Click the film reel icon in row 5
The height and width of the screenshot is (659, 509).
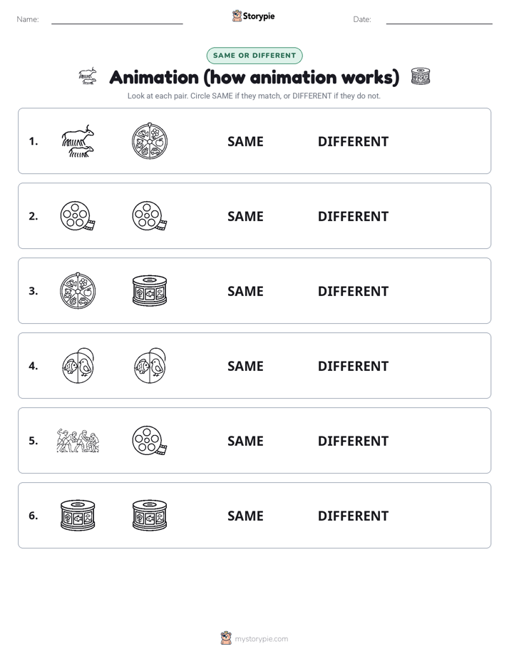coord(150,441)
